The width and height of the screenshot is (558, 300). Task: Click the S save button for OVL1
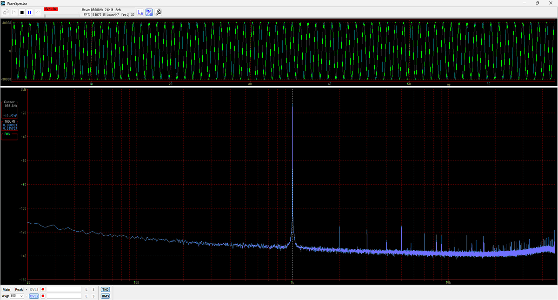click(x=93, y=290)
